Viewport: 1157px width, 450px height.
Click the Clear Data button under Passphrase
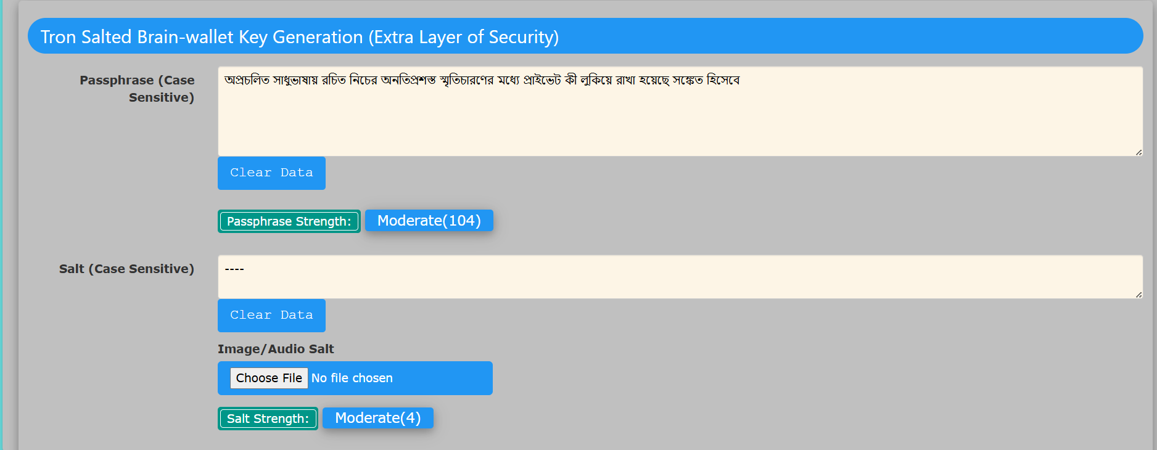tap(271, 173)
